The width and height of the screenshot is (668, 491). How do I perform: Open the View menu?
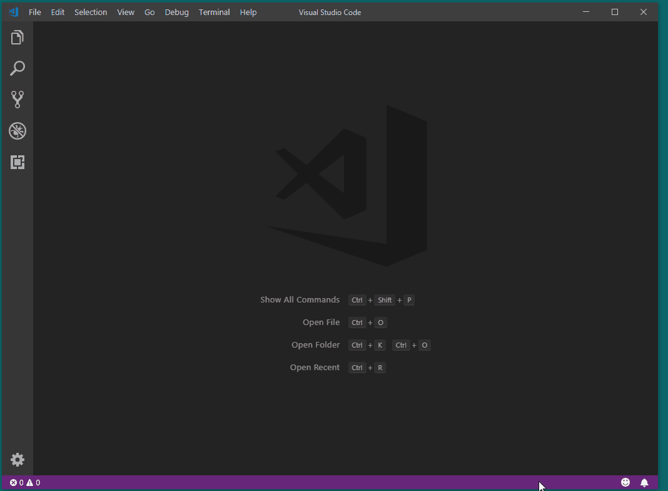pos(125,11)
